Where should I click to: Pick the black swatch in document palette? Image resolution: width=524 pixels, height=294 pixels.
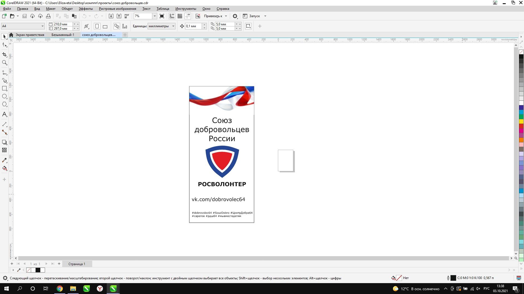tap(38, 270)
